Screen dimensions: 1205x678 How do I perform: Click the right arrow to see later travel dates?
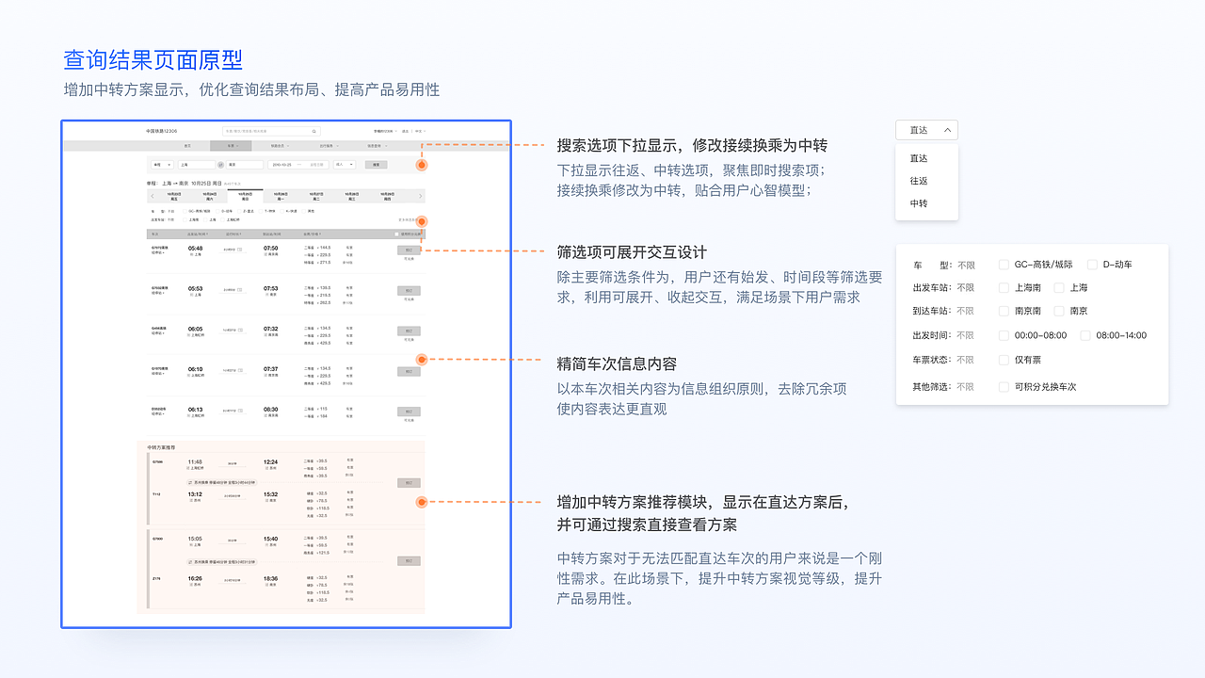click(420, 196)
